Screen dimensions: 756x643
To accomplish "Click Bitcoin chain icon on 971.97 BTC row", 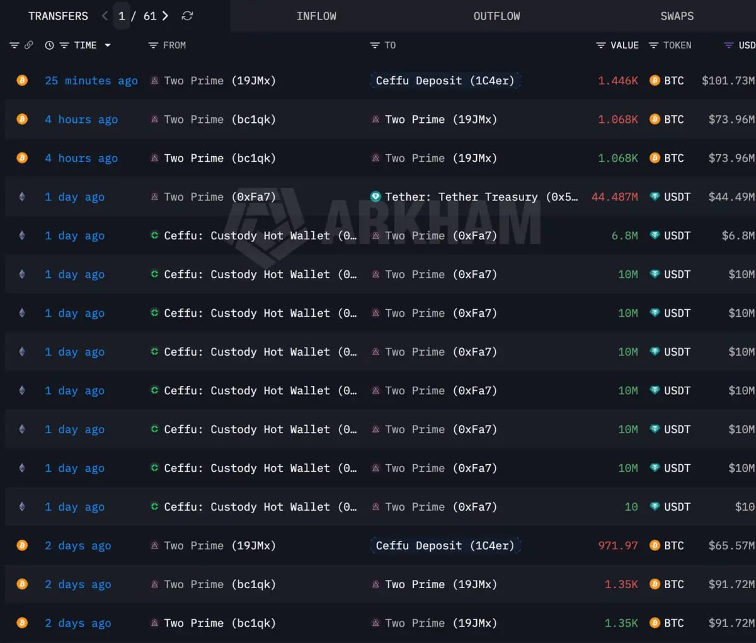I will click(22, 545).
